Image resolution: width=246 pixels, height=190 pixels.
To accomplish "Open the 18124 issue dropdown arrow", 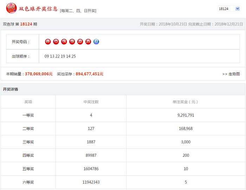I will tap(237, 9).
